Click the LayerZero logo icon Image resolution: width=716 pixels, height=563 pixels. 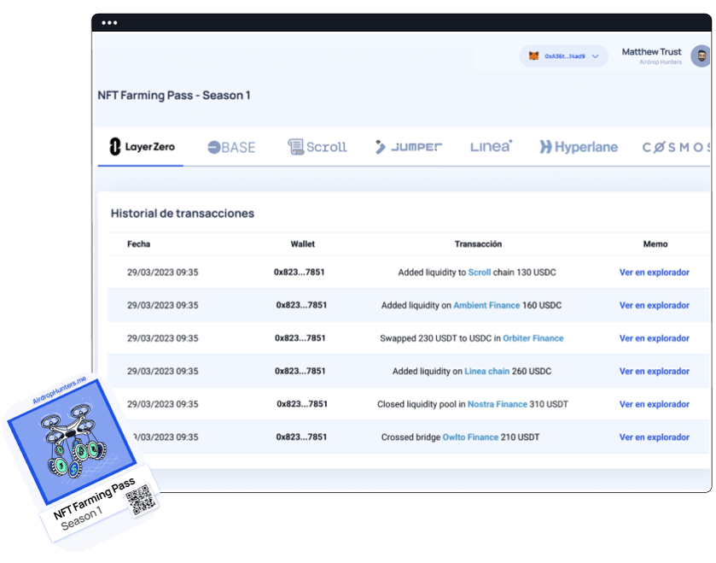[115, 147]
